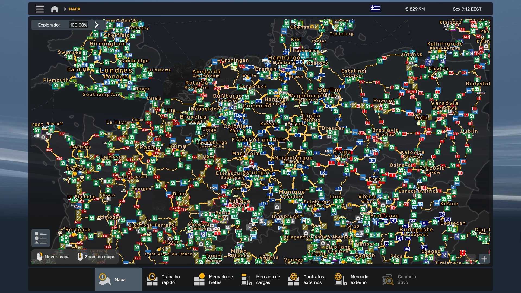This screenshot has width=521, height=293.
Task: Open the map legend list icon
Action: [41, 238]
